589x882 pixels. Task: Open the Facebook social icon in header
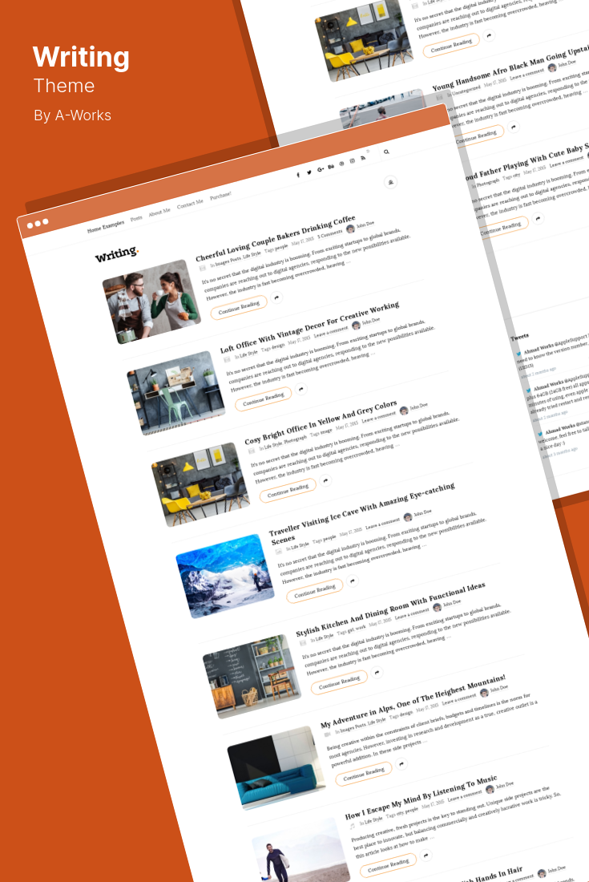coord(298,174)
